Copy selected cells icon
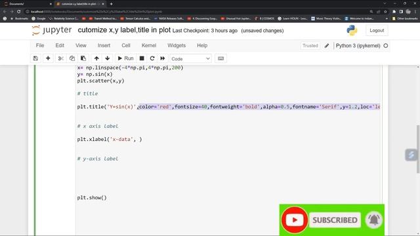This screenshot has height=236, width=420. click(72, 58)
